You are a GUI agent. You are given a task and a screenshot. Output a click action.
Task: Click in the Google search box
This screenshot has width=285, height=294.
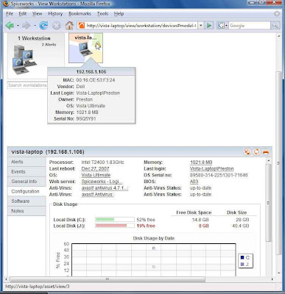250,26
